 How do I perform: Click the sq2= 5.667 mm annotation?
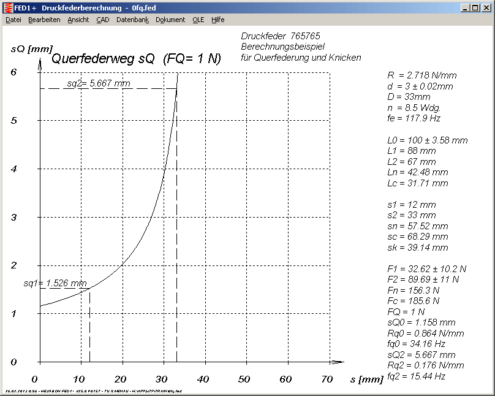tap(99, 83)
